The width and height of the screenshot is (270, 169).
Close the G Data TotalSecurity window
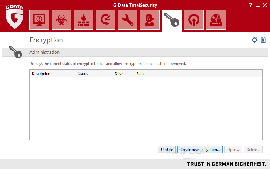pos(265,5)
